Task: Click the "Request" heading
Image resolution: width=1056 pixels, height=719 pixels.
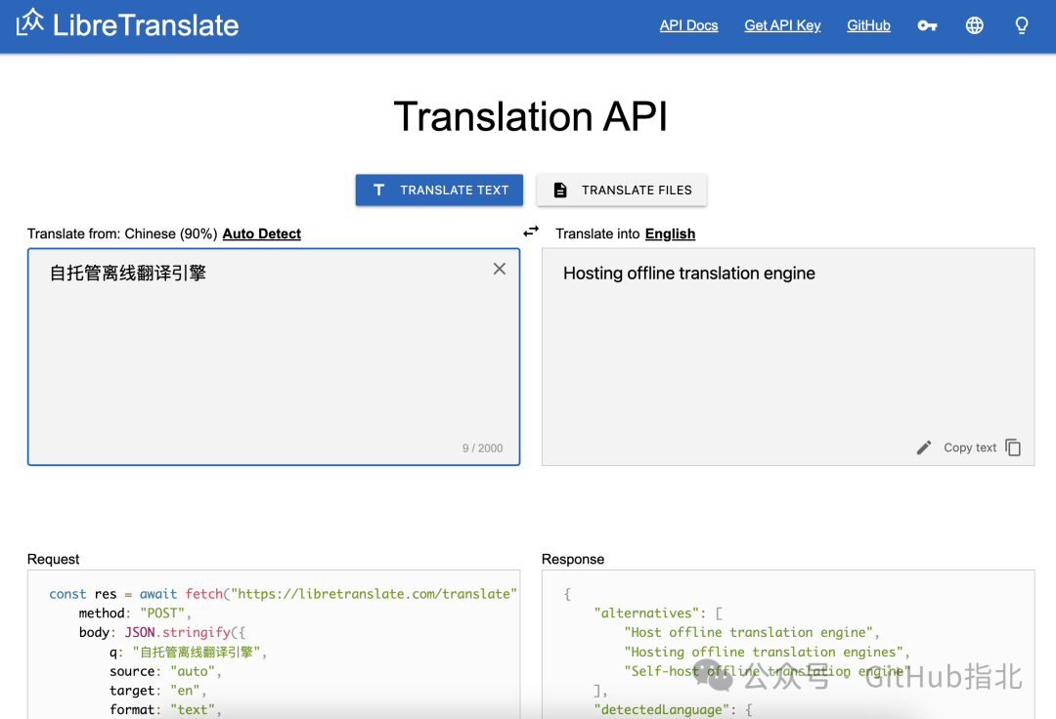Action: (x=53, y=560)
